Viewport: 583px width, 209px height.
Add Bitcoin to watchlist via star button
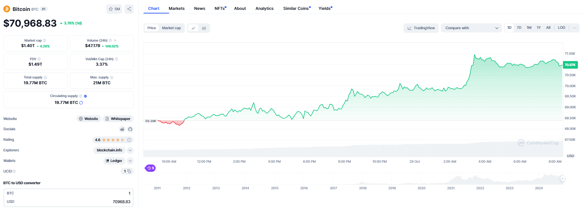[x=114, y=9]
